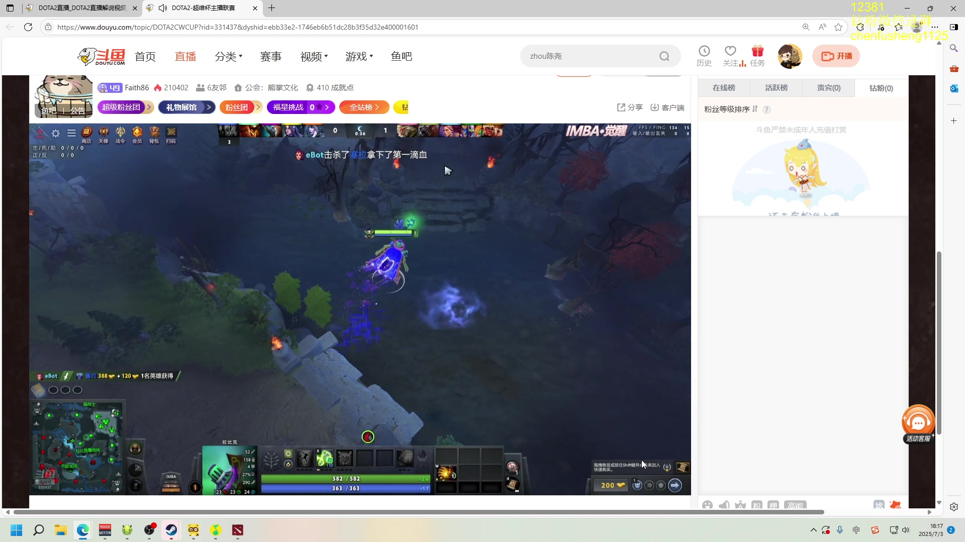This screenshot has height=542, width=965.
Task: Switch to the 钻粉(0) tab
Action: (881, 88)
